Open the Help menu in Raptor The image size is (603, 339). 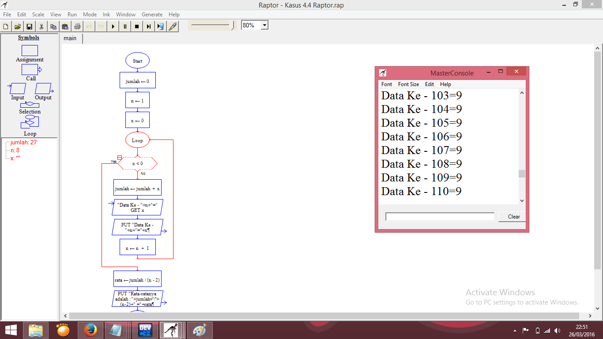(174, 15)
